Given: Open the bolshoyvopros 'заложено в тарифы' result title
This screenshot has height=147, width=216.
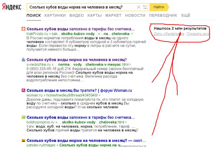Looking at the screenshot, I should [80, 117].
